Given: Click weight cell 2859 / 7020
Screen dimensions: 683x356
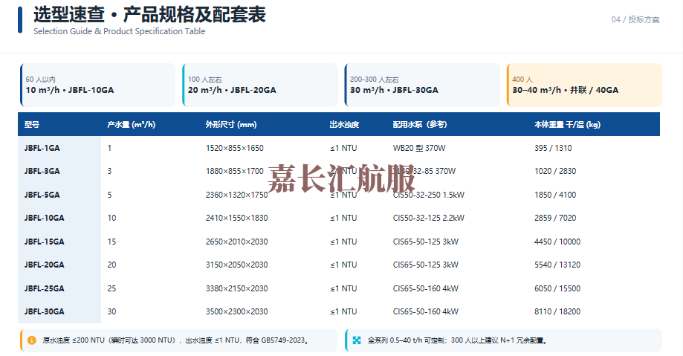Looking at the screenshot, I should tap(555, 218).
